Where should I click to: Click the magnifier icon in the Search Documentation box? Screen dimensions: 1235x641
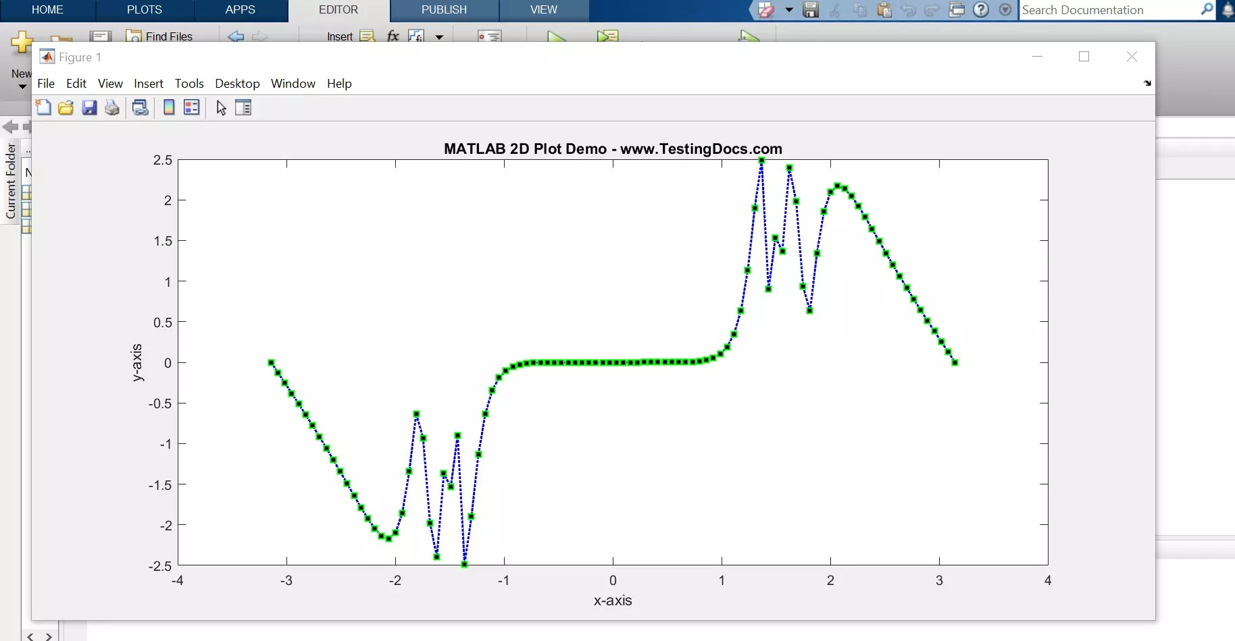tap(1207, 9)
